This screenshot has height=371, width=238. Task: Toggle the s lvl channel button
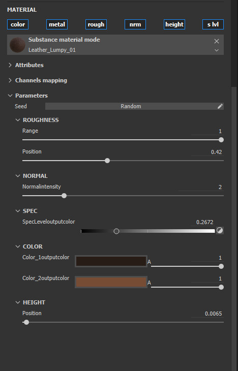click(x=213, y=24)
